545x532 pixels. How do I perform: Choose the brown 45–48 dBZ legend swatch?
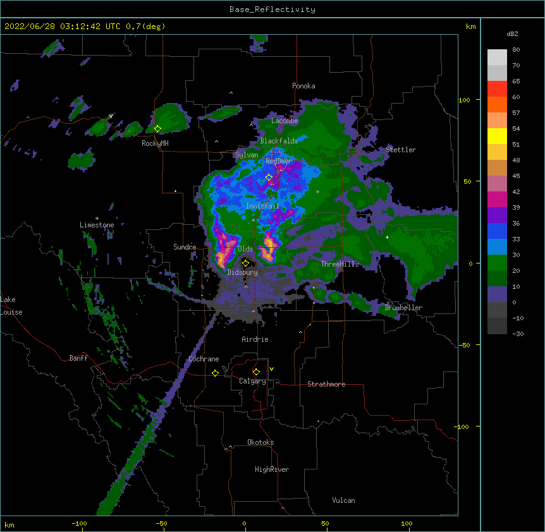click(497, 168)
